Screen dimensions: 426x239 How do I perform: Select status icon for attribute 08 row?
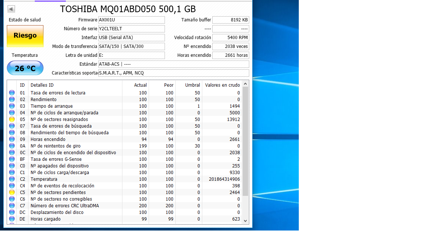(x=12, y=132)
